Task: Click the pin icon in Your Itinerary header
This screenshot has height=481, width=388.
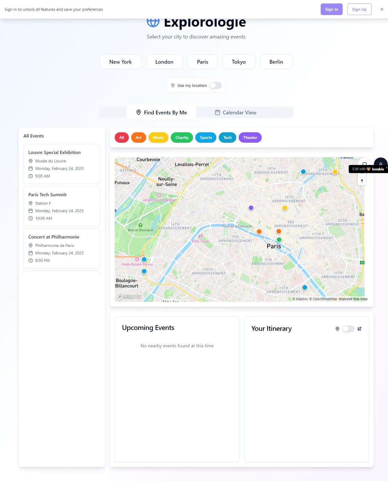Action: pyautogui.click(x=337, y=329)
